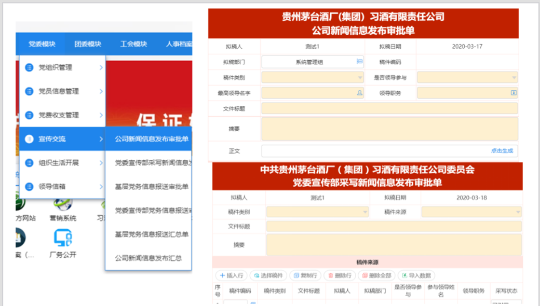Open 领导信箱 menu entry
Image resolution: width=540 pixels, height=306 pixels.
point(62,186)
